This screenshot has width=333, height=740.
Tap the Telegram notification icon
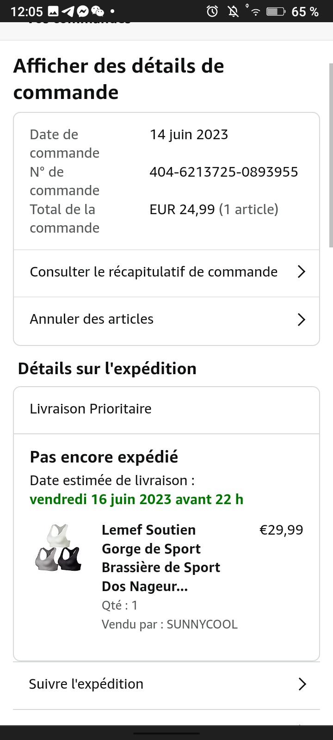pyautogui.click(x=68, y=11)
